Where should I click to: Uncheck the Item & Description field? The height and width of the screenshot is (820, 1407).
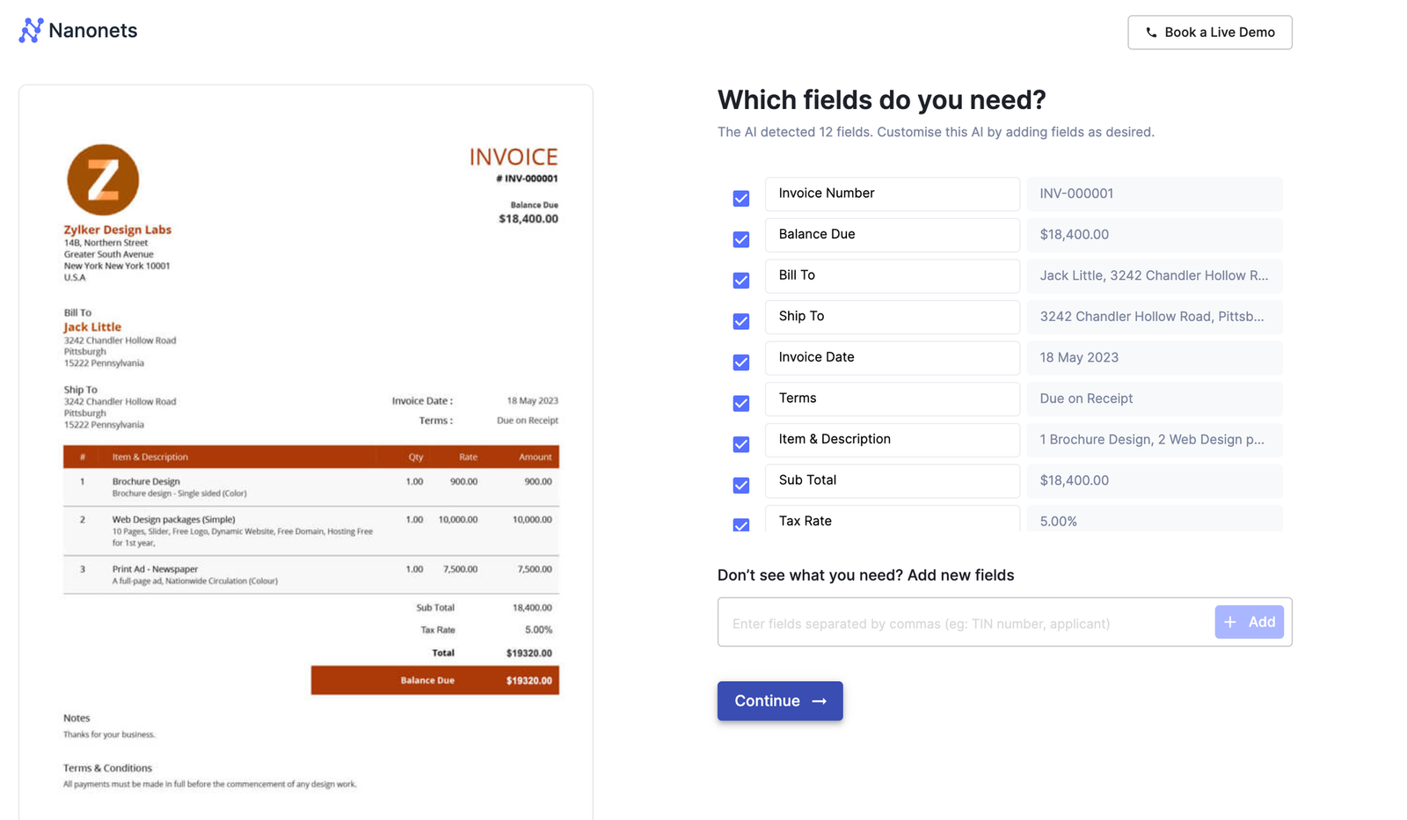pos(740,444)
